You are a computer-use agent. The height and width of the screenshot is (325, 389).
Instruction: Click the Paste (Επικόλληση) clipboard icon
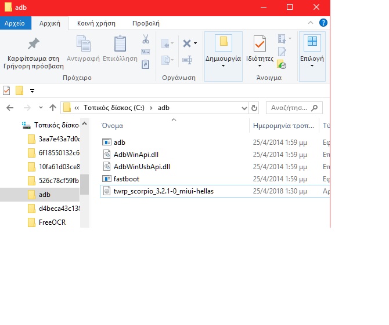[x=120, y=45]
